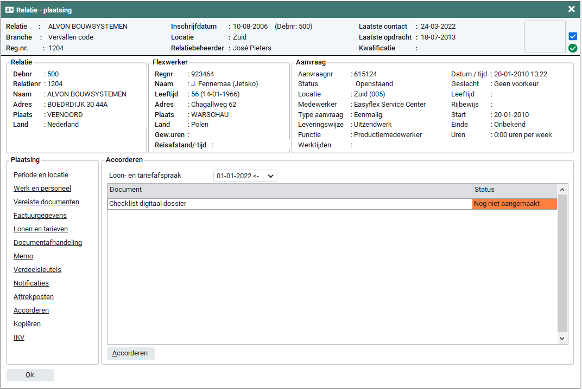Screen dimensions: 582x389
Task: Select Factuurgegevens in Plaatsing menu
Action: click(40, 216)
